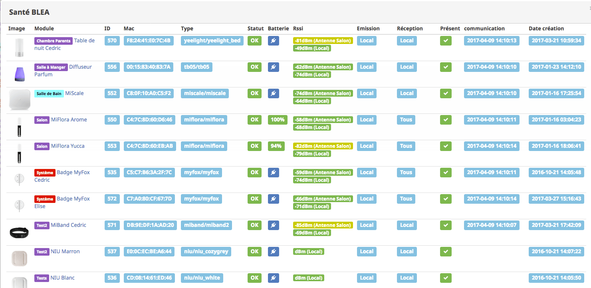The image size is (591, 288).
Task: Click the present checkmark for Badge MyFox Elise
Action: pos(446,199)
